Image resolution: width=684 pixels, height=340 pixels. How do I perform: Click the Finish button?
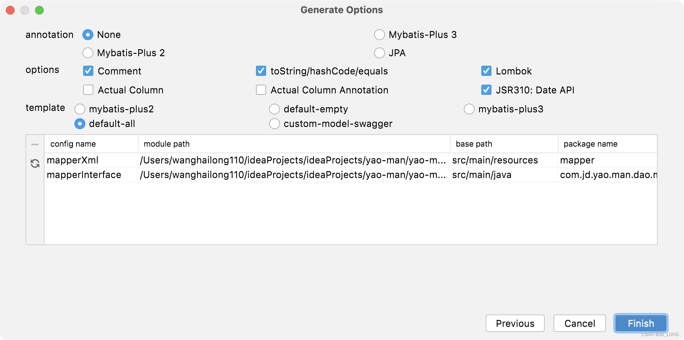pyautogui.click(x=641, y=323)
